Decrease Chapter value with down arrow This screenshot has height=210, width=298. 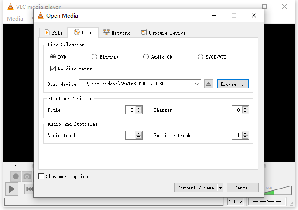point(245,112)
